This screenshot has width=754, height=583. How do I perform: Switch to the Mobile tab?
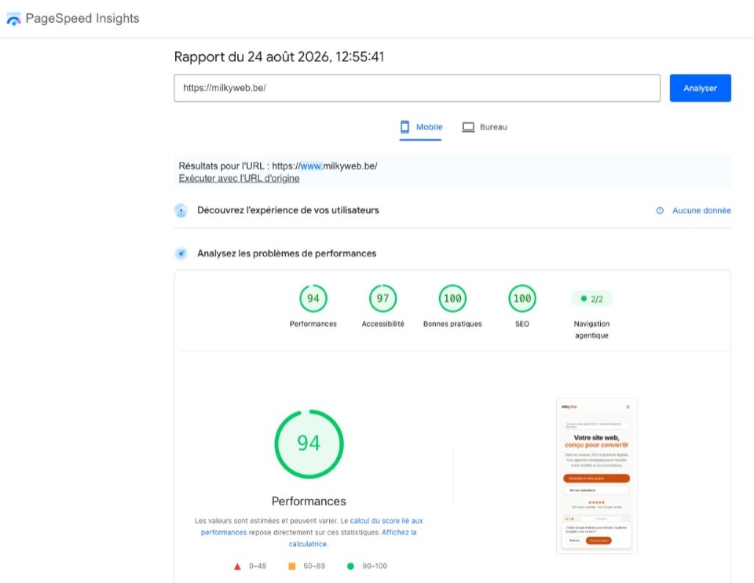click(421, 127)
